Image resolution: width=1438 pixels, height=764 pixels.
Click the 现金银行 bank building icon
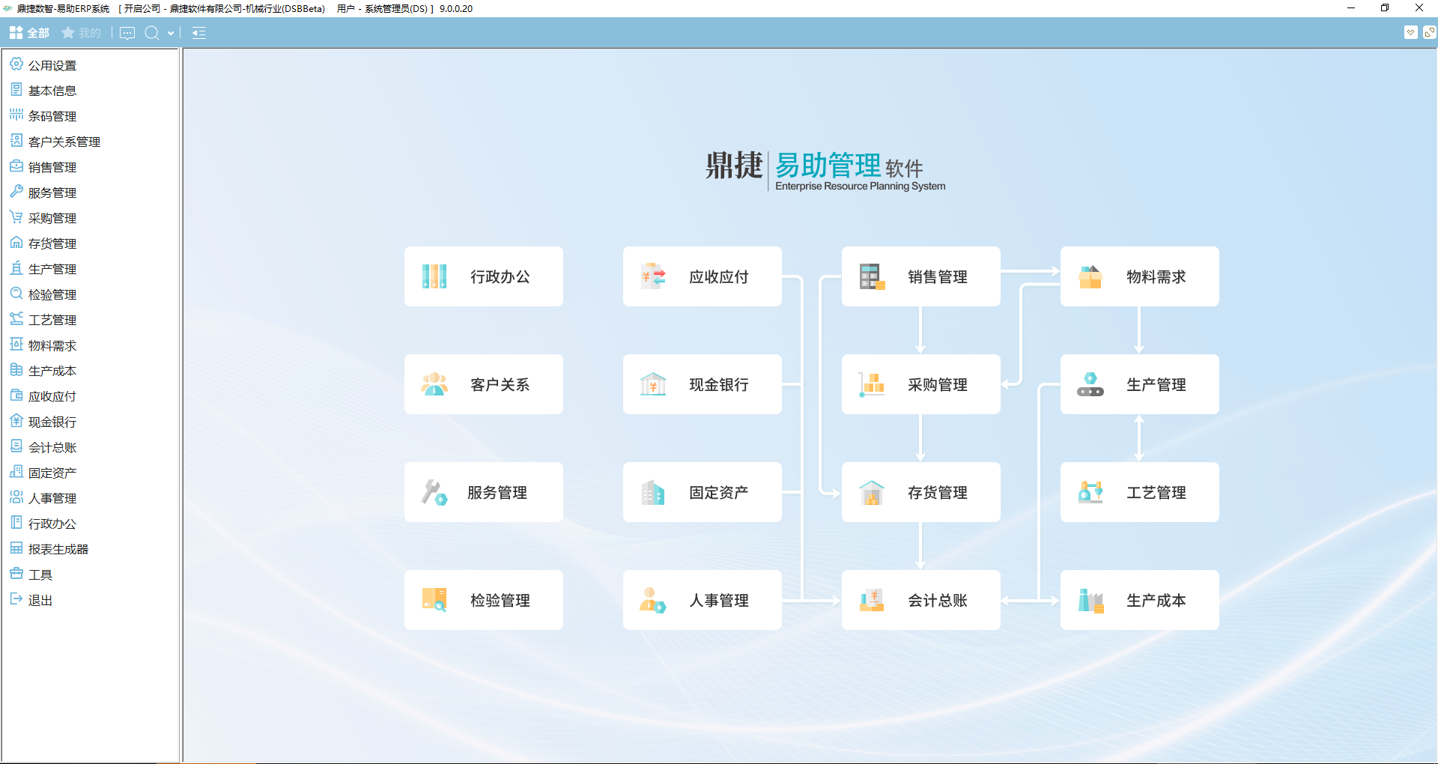click(x=653, y=384)
